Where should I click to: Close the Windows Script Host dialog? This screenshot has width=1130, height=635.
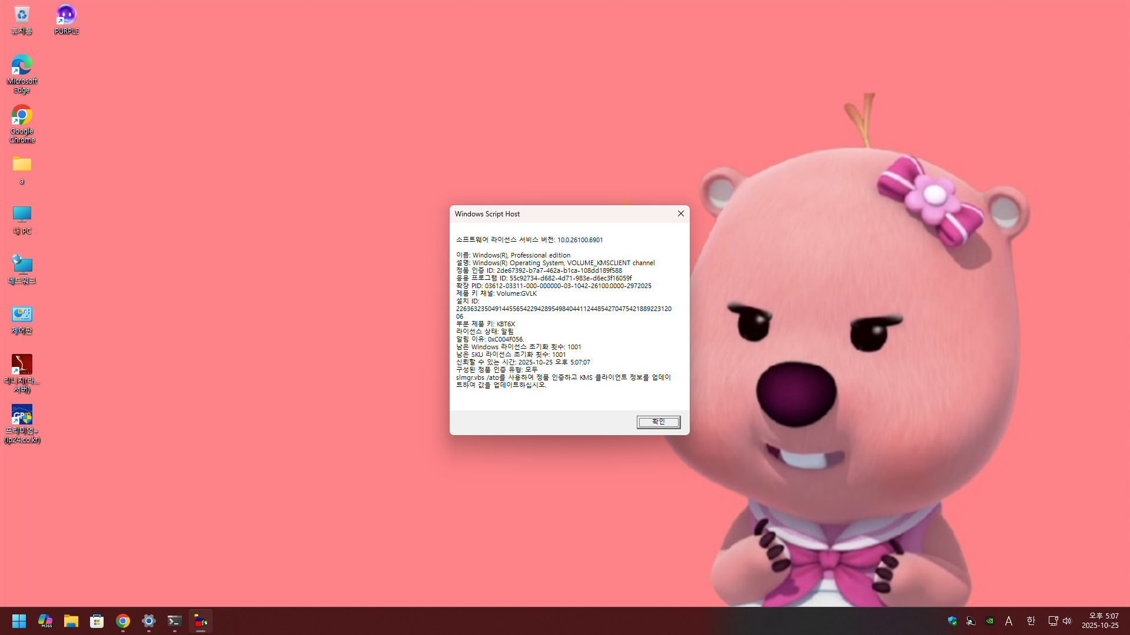pyautogui.click(x=681, y=213)
